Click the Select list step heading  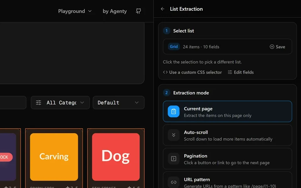[x=183, y=31]
